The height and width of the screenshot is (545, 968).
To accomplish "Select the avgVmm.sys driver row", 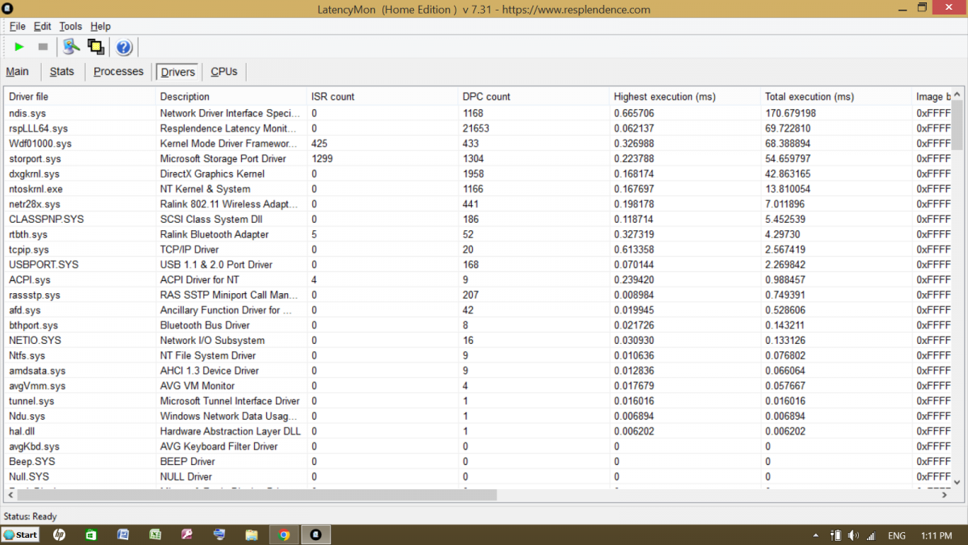I will (x=478, y=386).
